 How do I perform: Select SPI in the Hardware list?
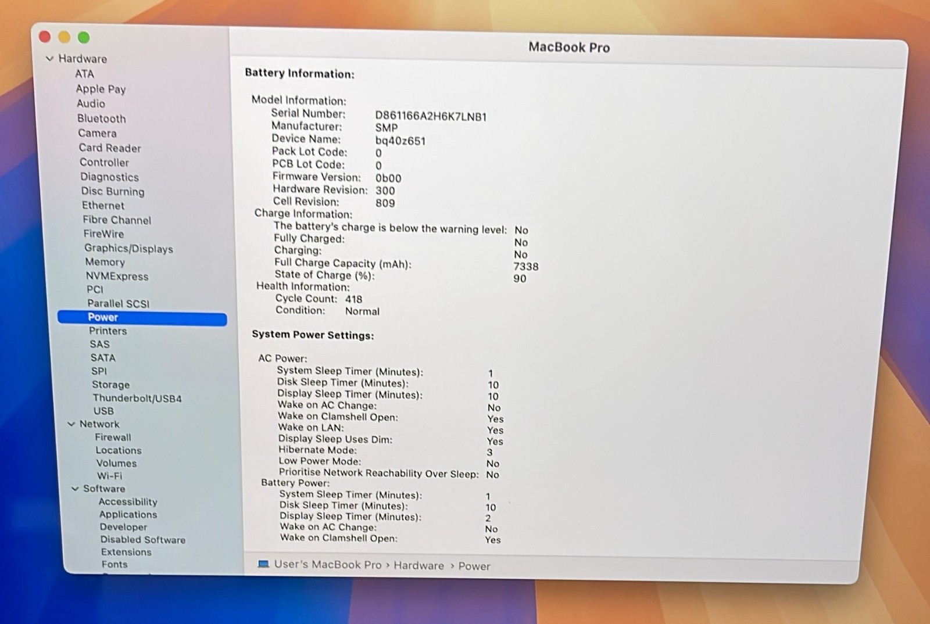click(x=99, y=371)
